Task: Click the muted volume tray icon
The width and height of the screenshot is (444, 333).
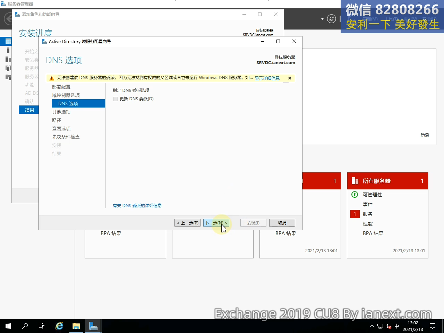Action: point(388,326)
